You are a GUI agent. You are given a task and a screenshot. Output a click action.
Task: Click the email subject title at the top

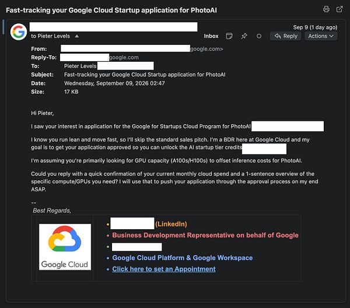pos(111,10)
